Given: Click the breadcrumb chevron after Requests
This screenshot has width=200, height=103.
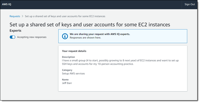Looking at the screenshot, I should coord(22,16).
